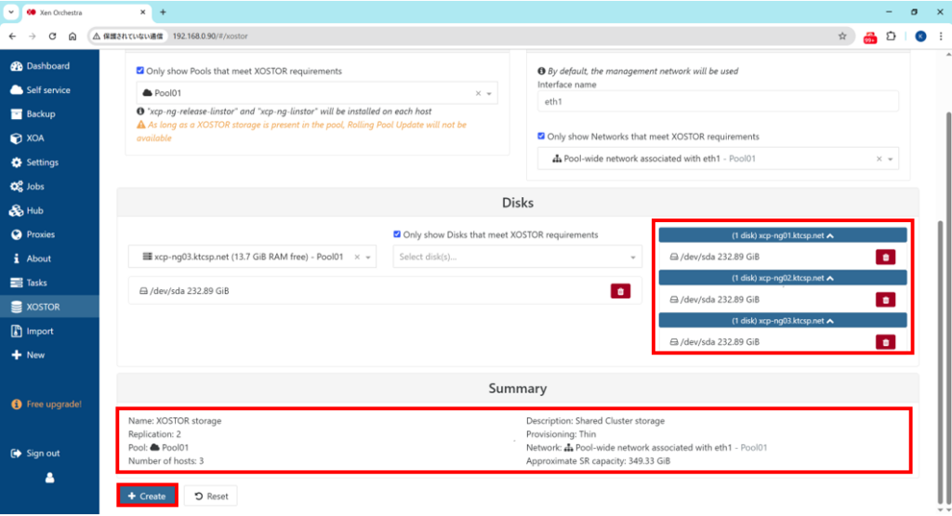
Task: Click the Reset button
Action: [211, 496]
